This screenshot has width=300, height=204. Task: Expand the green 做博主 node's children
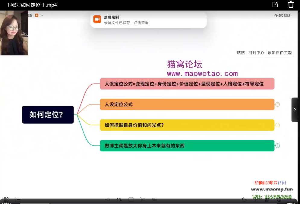(x=277, y=146)
